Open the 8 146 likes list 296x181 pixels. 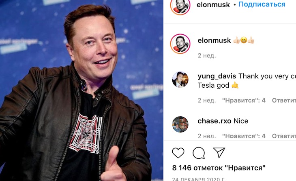click(219, 168)
